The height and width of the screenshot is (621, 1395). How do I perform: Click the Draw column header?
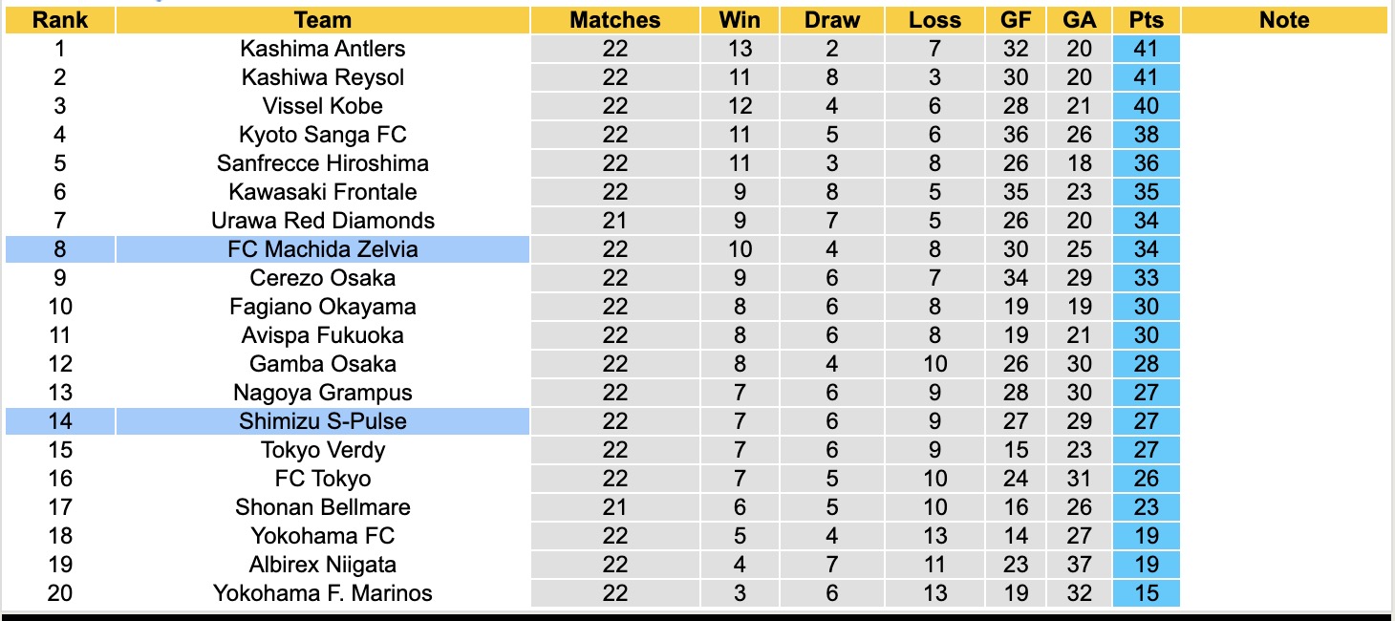tap(832, 20)
